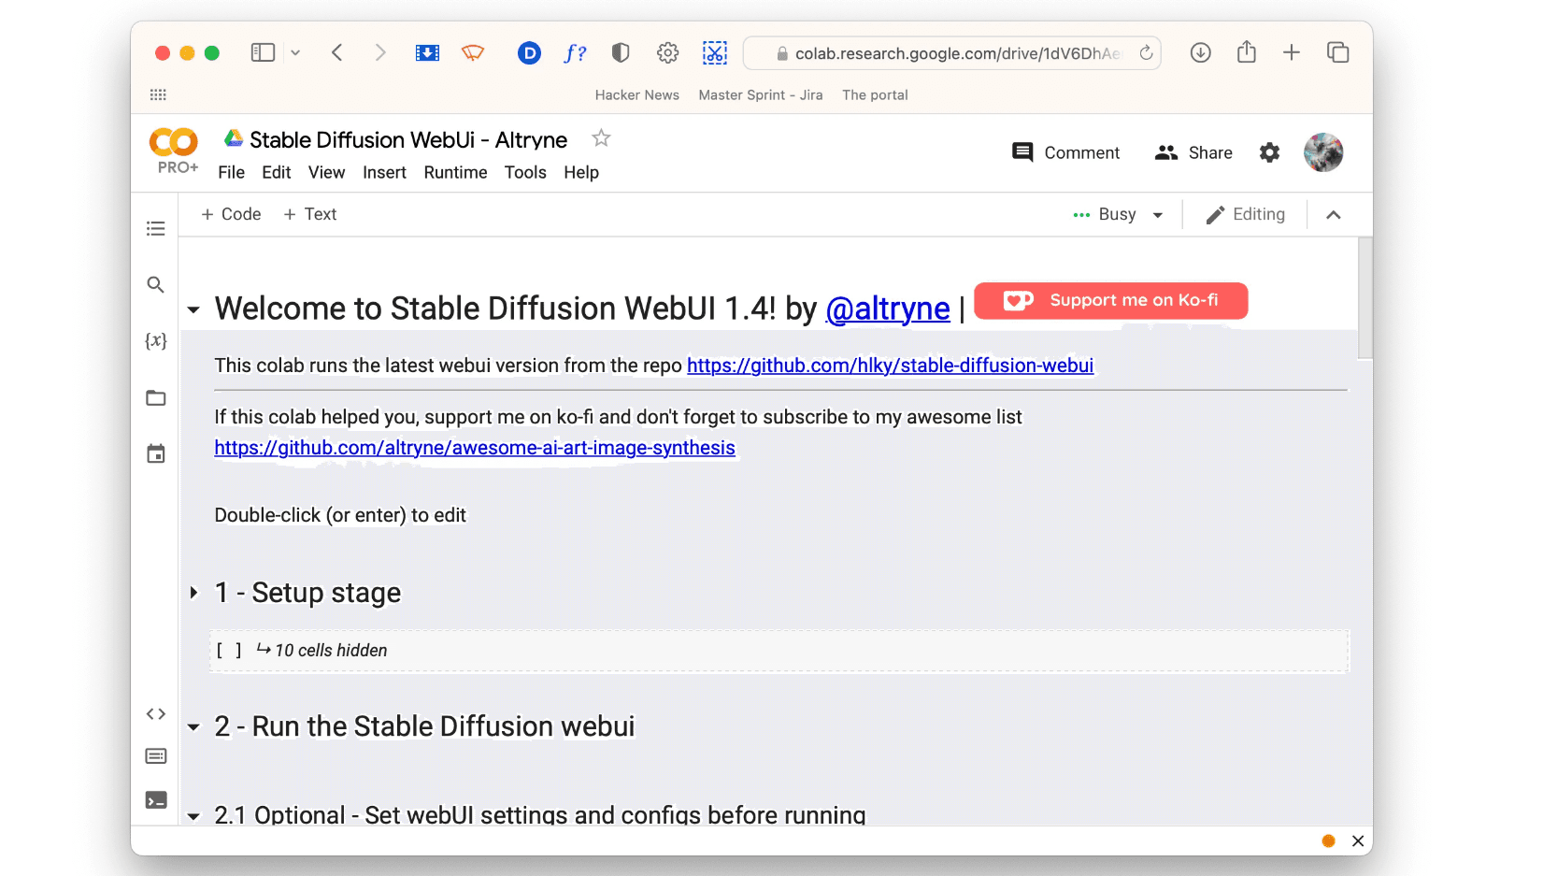Open the Runtime menu
Screen dimensions: 1543x876
(455, 172)
